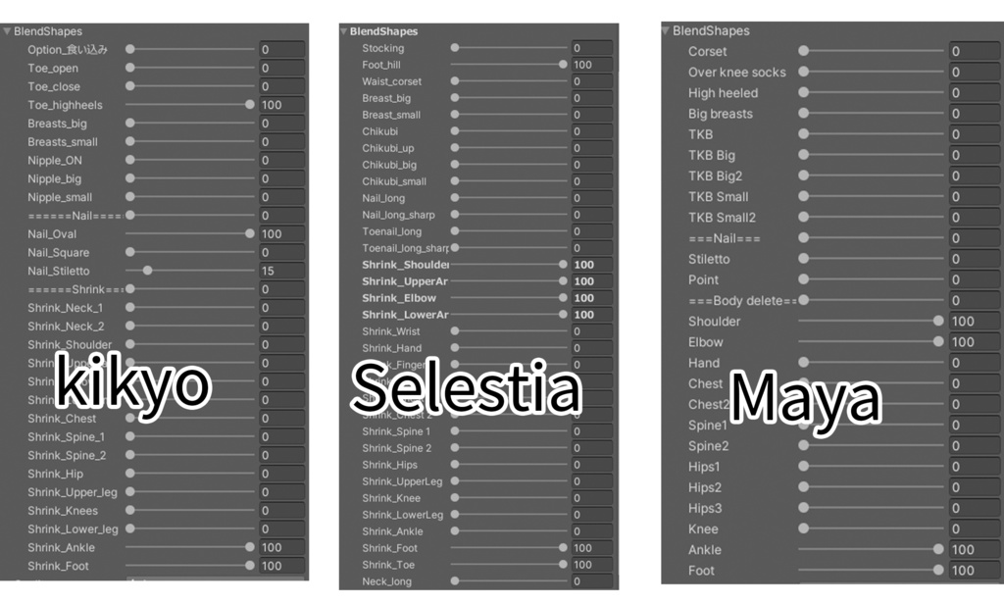Select the Spine1 value field
Viewport: 1004px width, 604px height.
(x=973, y=426)
